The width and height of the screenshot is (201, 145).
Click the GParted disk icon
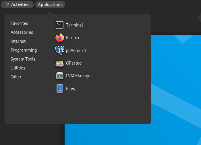coord(59,63)
